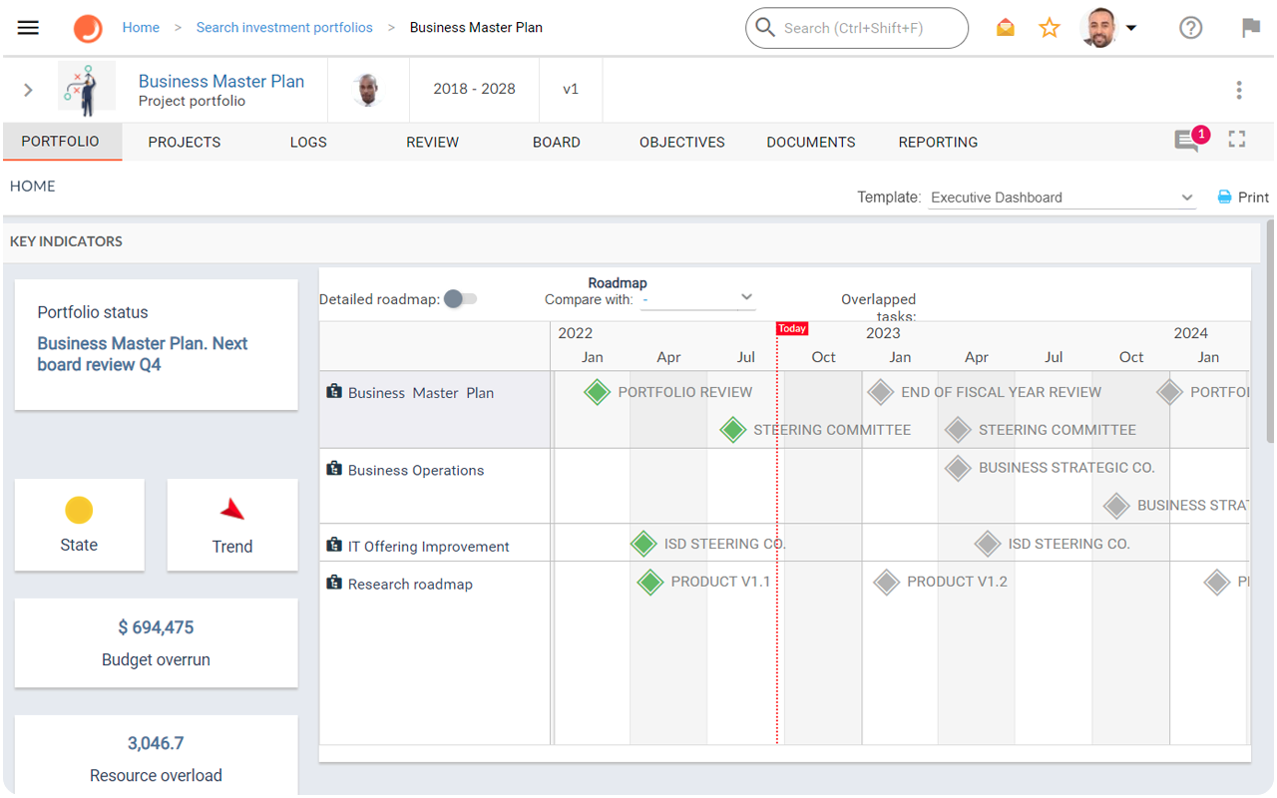Open the OBJECTIVES tab
Image resolution: width=1277 pixels, height=798 pixels.
681,142
